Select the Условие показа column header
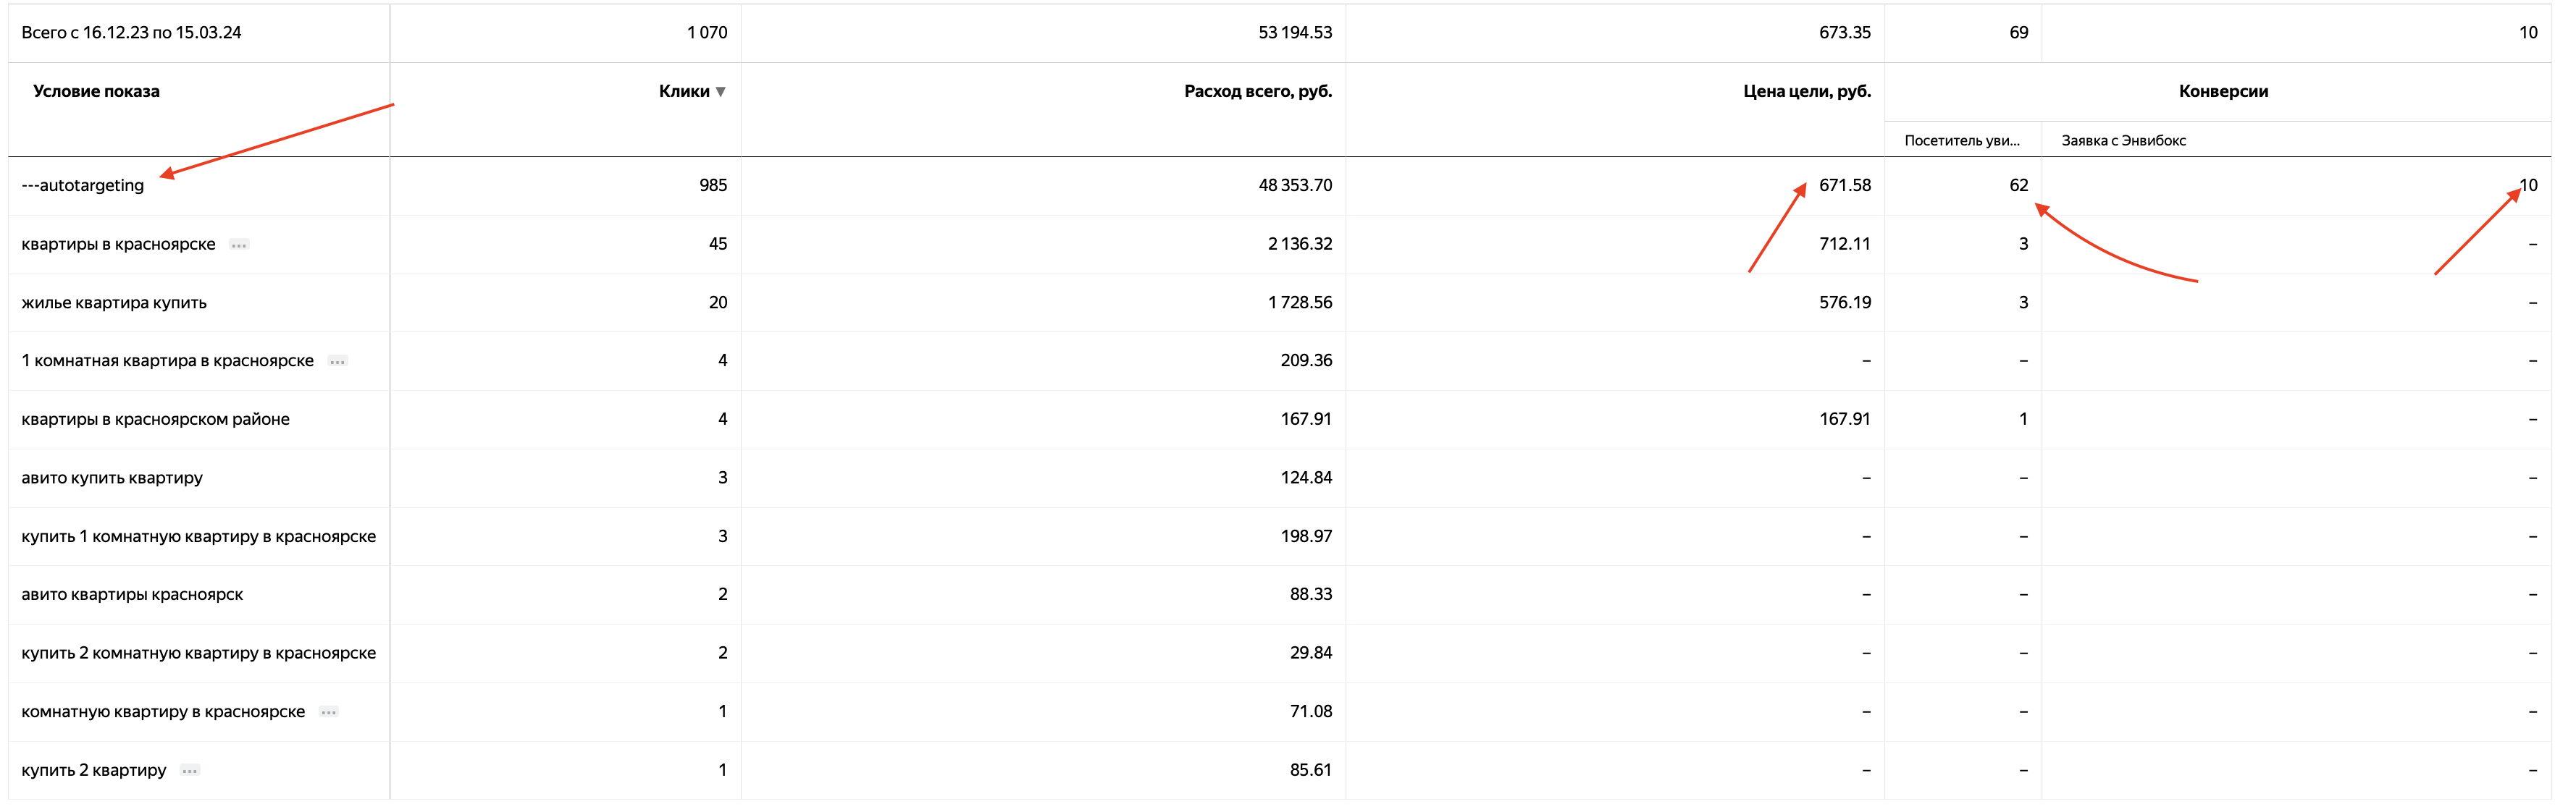 pyautogui.click(x=96, y=91)
